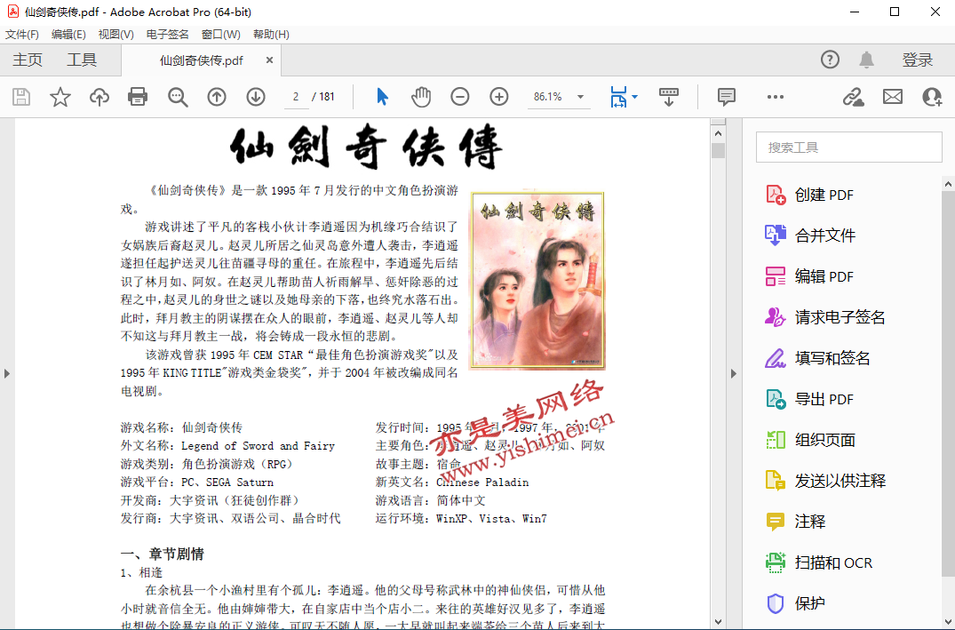Switch to the 工具 tab

tap(82, 60)
